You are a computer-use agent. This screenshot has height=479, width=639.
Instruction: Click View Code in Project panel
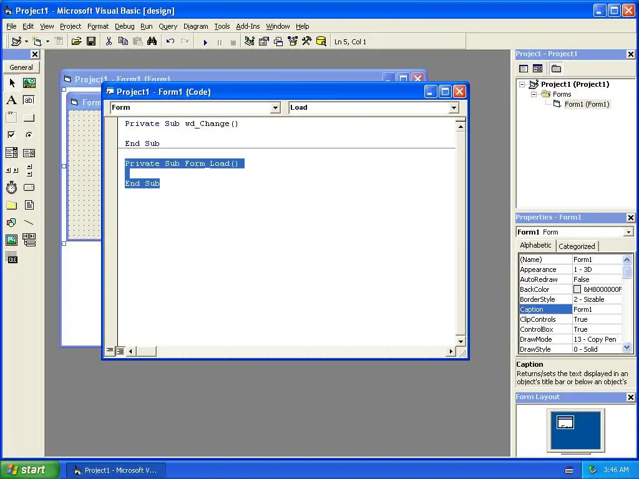524,69
